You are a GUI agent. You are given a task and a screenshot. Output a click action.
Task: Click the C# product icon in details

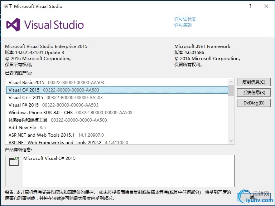click(x=14, y=161)
